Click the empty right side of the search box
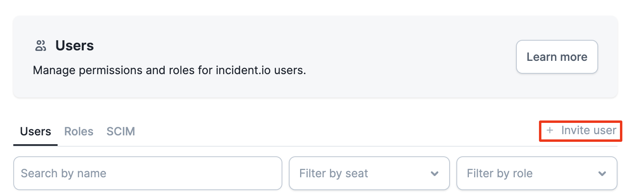 [234, 173]
